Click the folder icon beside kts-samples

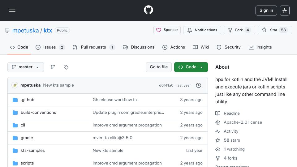pyautogui.click(x=15, y=151)
